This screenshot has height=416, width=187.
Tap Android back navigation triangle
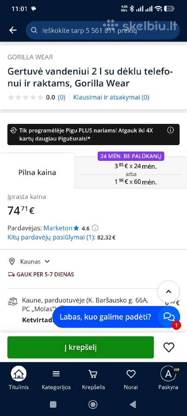[133, 404]
